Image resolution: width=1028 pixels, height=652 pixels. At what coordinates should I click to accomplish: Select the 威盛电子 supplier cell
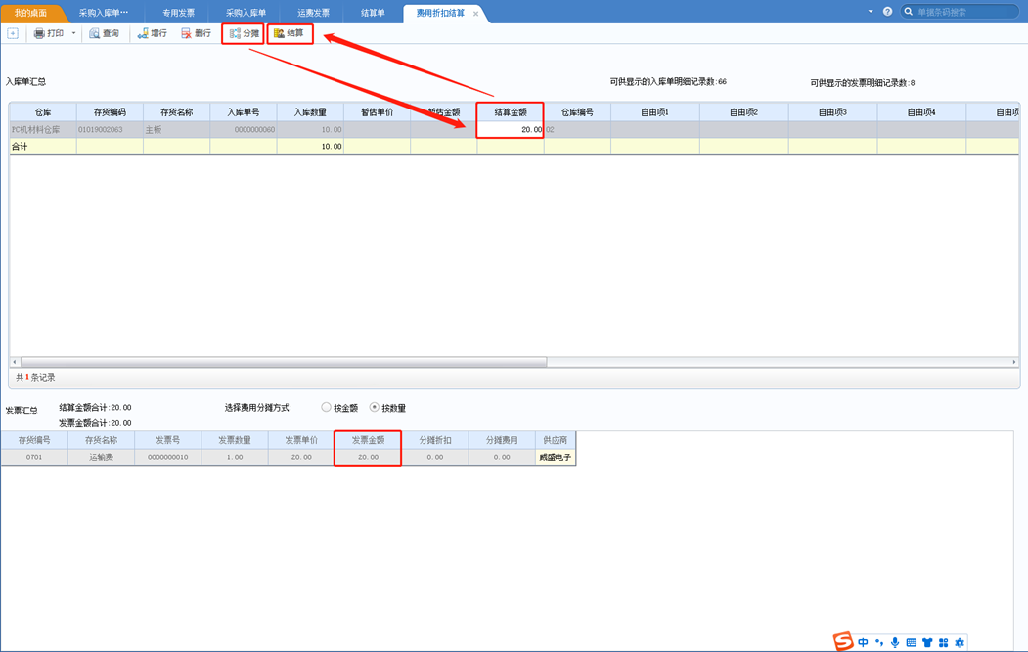[556, 456]
